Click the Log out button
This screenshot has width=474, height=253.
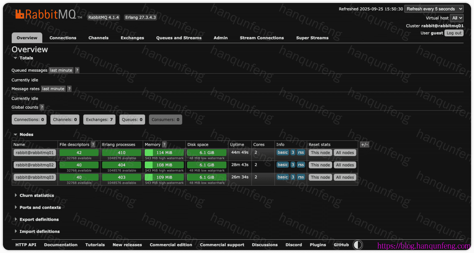click(x=454, y=33)
